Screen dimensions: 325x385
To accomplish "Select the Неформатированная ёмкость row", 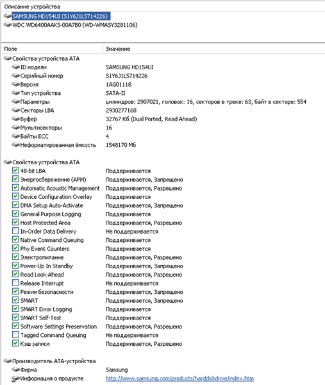I will tap(163, 145).
